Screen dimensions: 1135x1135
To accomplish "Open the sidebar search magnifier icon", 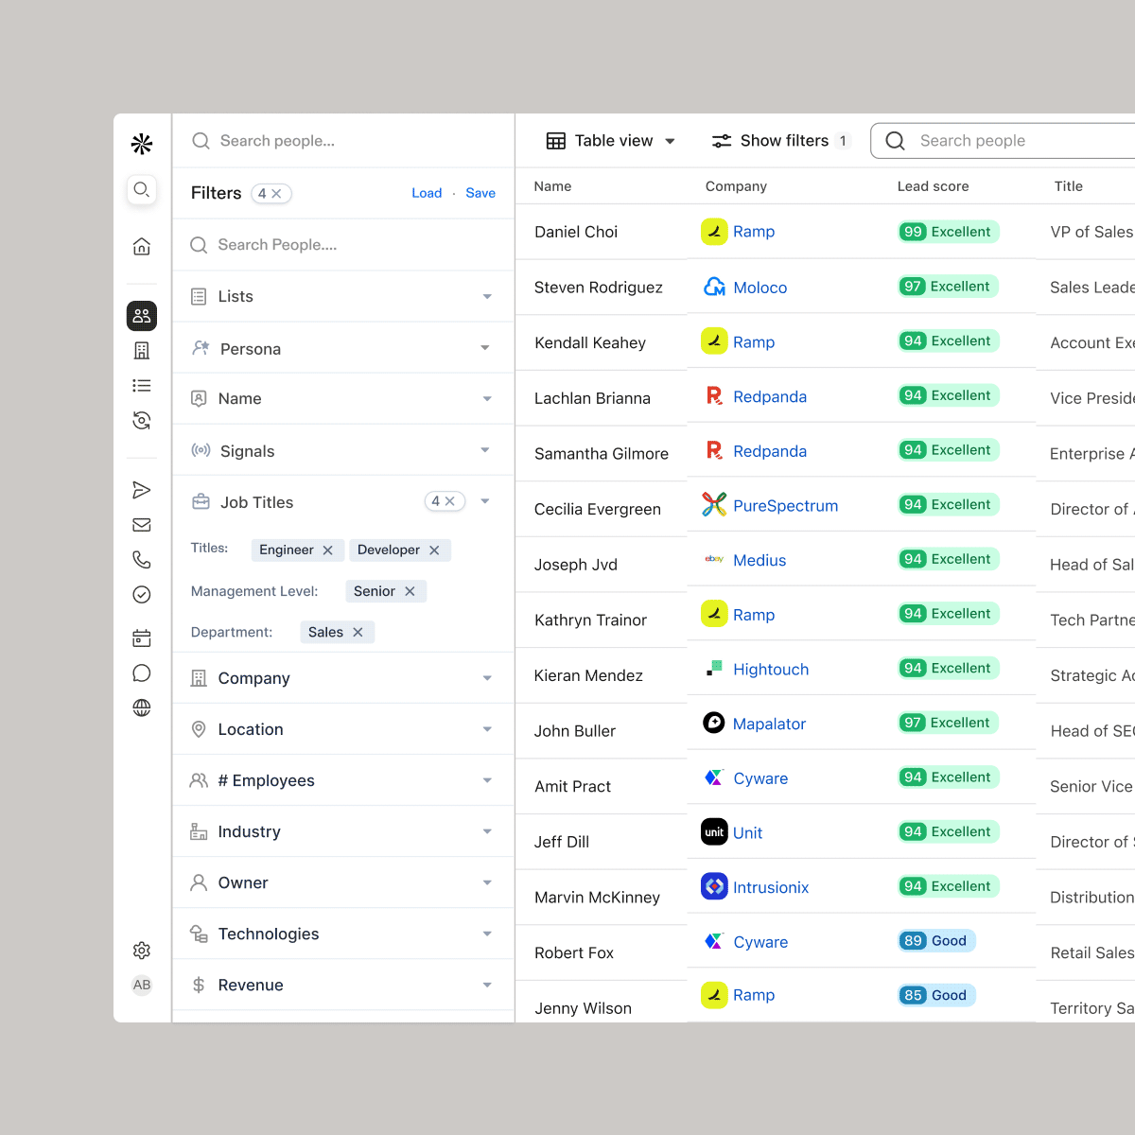I will [x=142, y=189].
